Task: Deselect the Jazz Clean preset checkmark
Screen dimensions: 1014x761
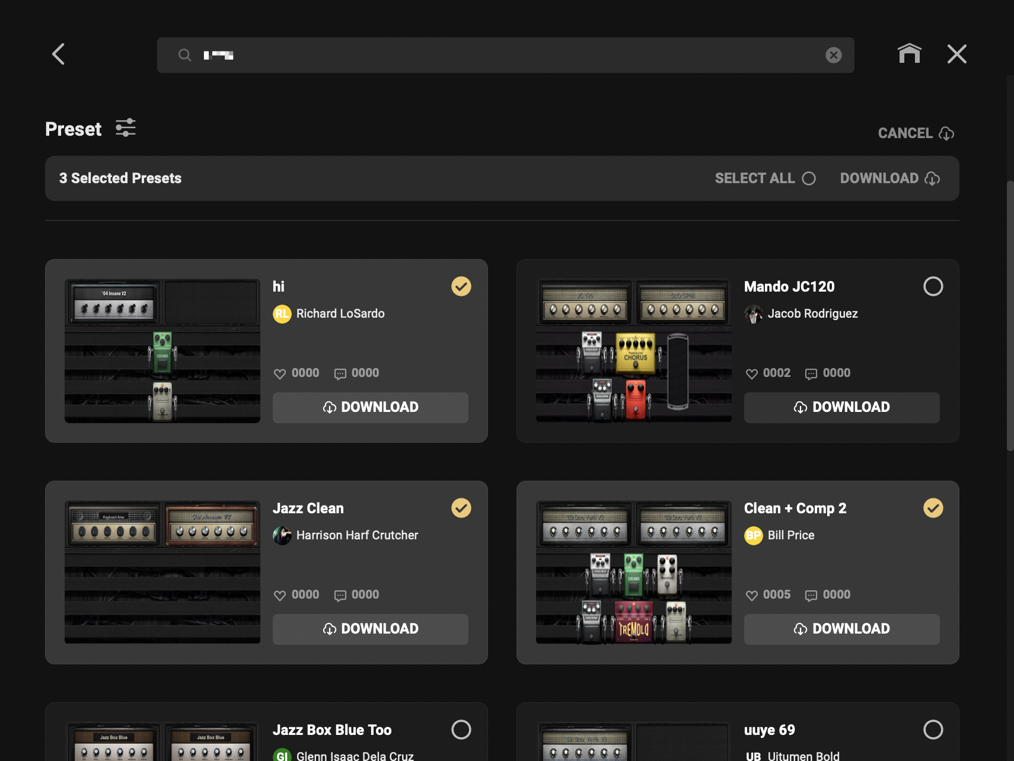Action: coord(461,508)
